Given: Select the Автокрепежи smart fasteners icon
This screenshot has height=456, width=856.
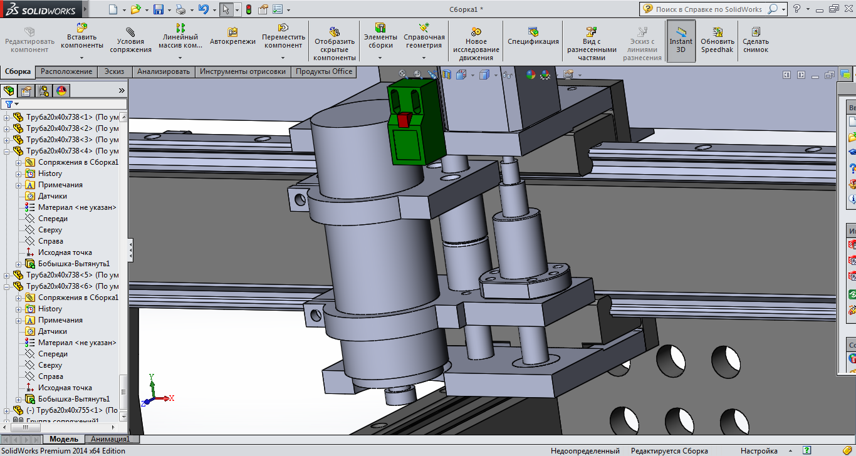Looking at the screenshot, I should tap(232, 32).
